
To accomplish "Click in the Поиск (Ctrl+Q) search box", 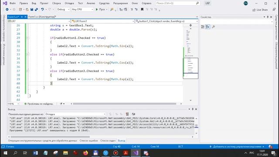I will pyautogui.click(x=176, y=3).
